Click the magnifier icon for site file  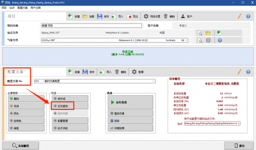pyautogui.click(x=200, y=33)
